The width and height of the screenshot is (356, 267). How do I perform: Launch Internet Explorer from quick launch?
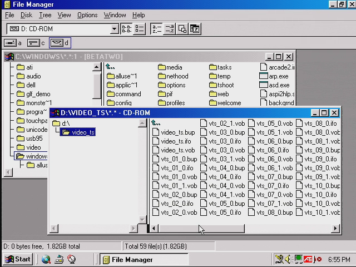coord(46,259)
